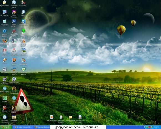Open the YouTube Downloader shortcut
161x129 pixels.
[14, 50]
